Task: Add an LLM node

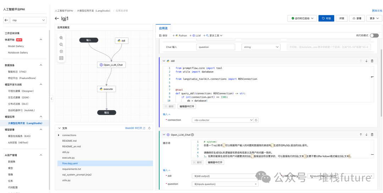Action: tap(195, 35)
